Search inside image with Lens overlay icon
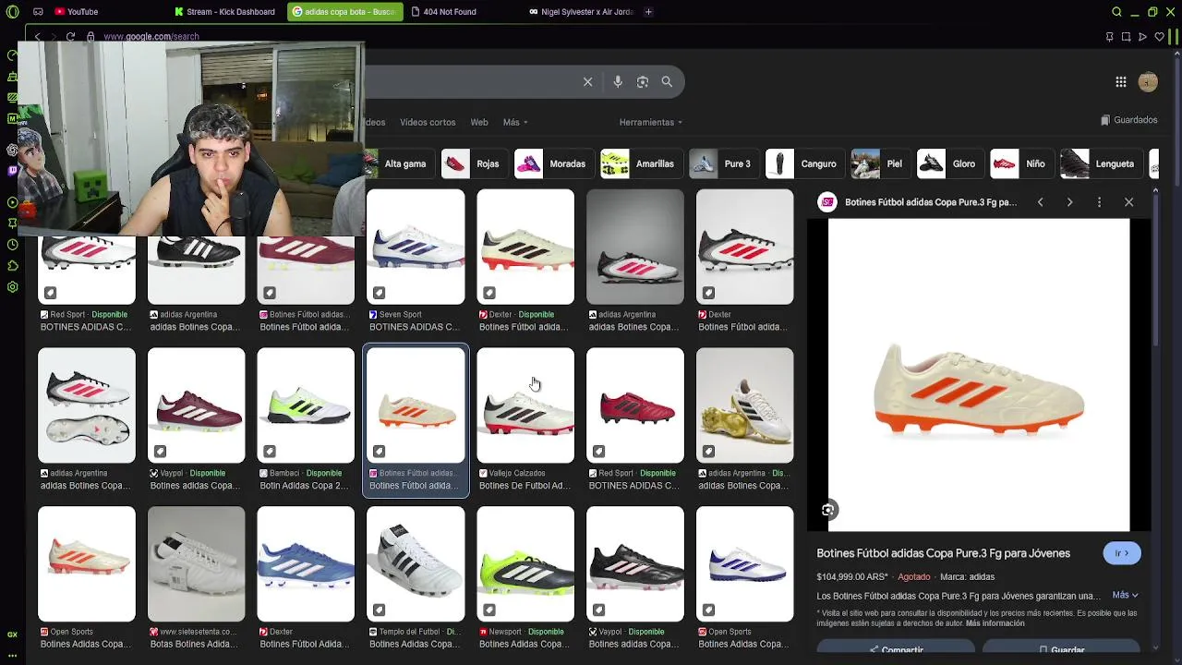Image resolution: width=1182 pixels, height=665 pixels. click(x=828, y=510)
